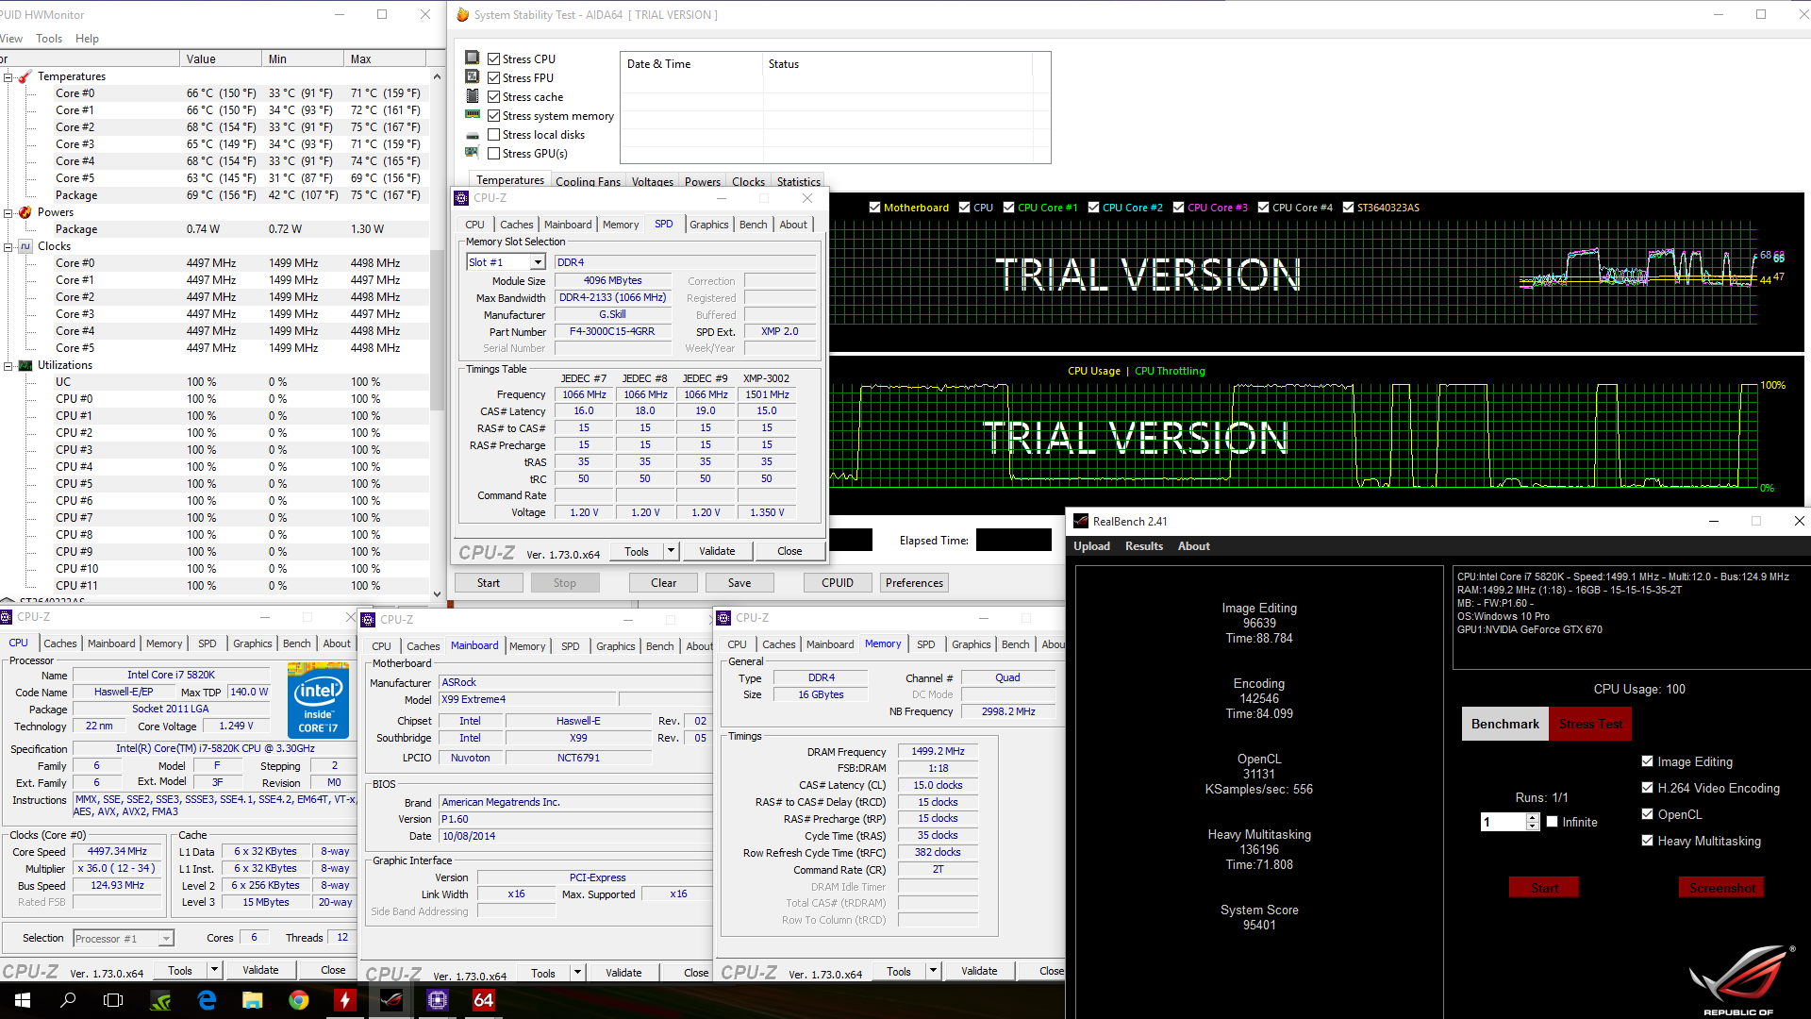The image size is (1811, 1019).
Task: Click the CPUID button in AIDA64
Action: (837, 583)
